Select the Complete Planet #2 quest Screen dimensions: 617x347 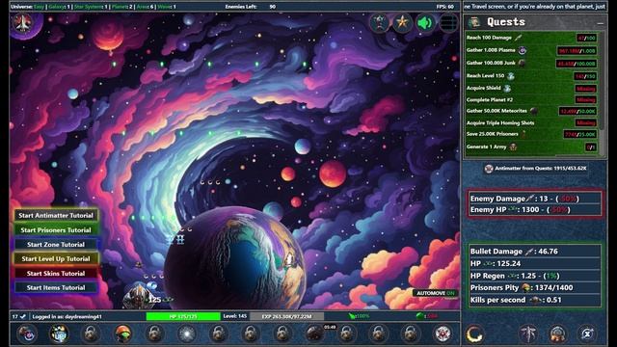[x=531, y=100]
